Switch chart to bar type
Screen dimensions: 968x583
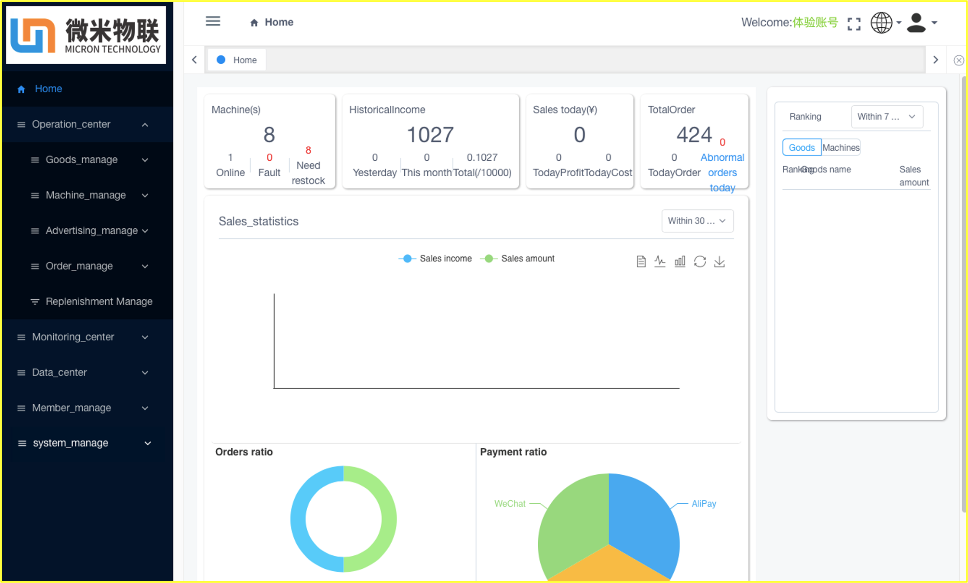[x=680, y=262]
